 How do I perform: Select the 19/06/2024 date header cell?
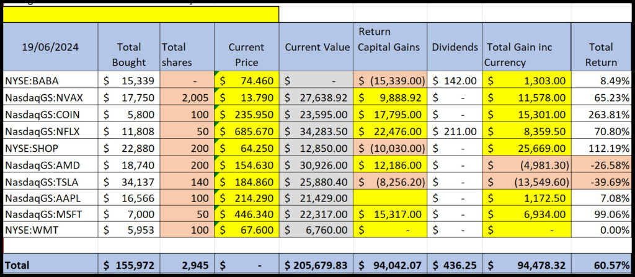(x=51, y=48)
